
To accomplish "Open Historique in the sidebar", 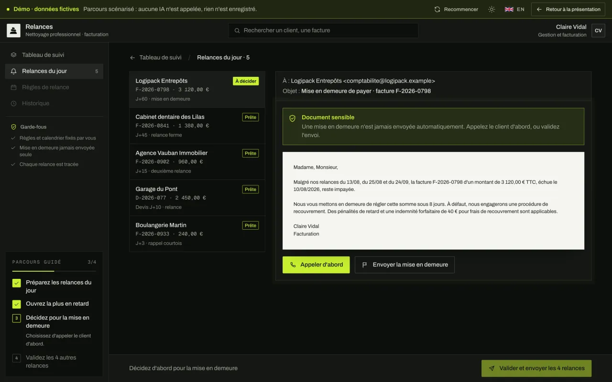I will click(x=54, y=103).
